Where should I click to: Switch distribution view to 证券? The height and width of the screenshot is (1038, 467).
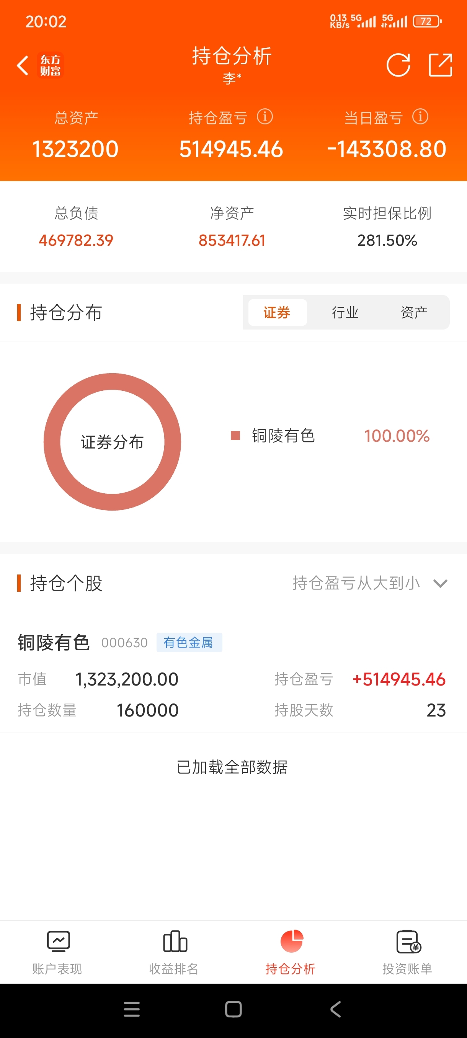tap(277, 312)
